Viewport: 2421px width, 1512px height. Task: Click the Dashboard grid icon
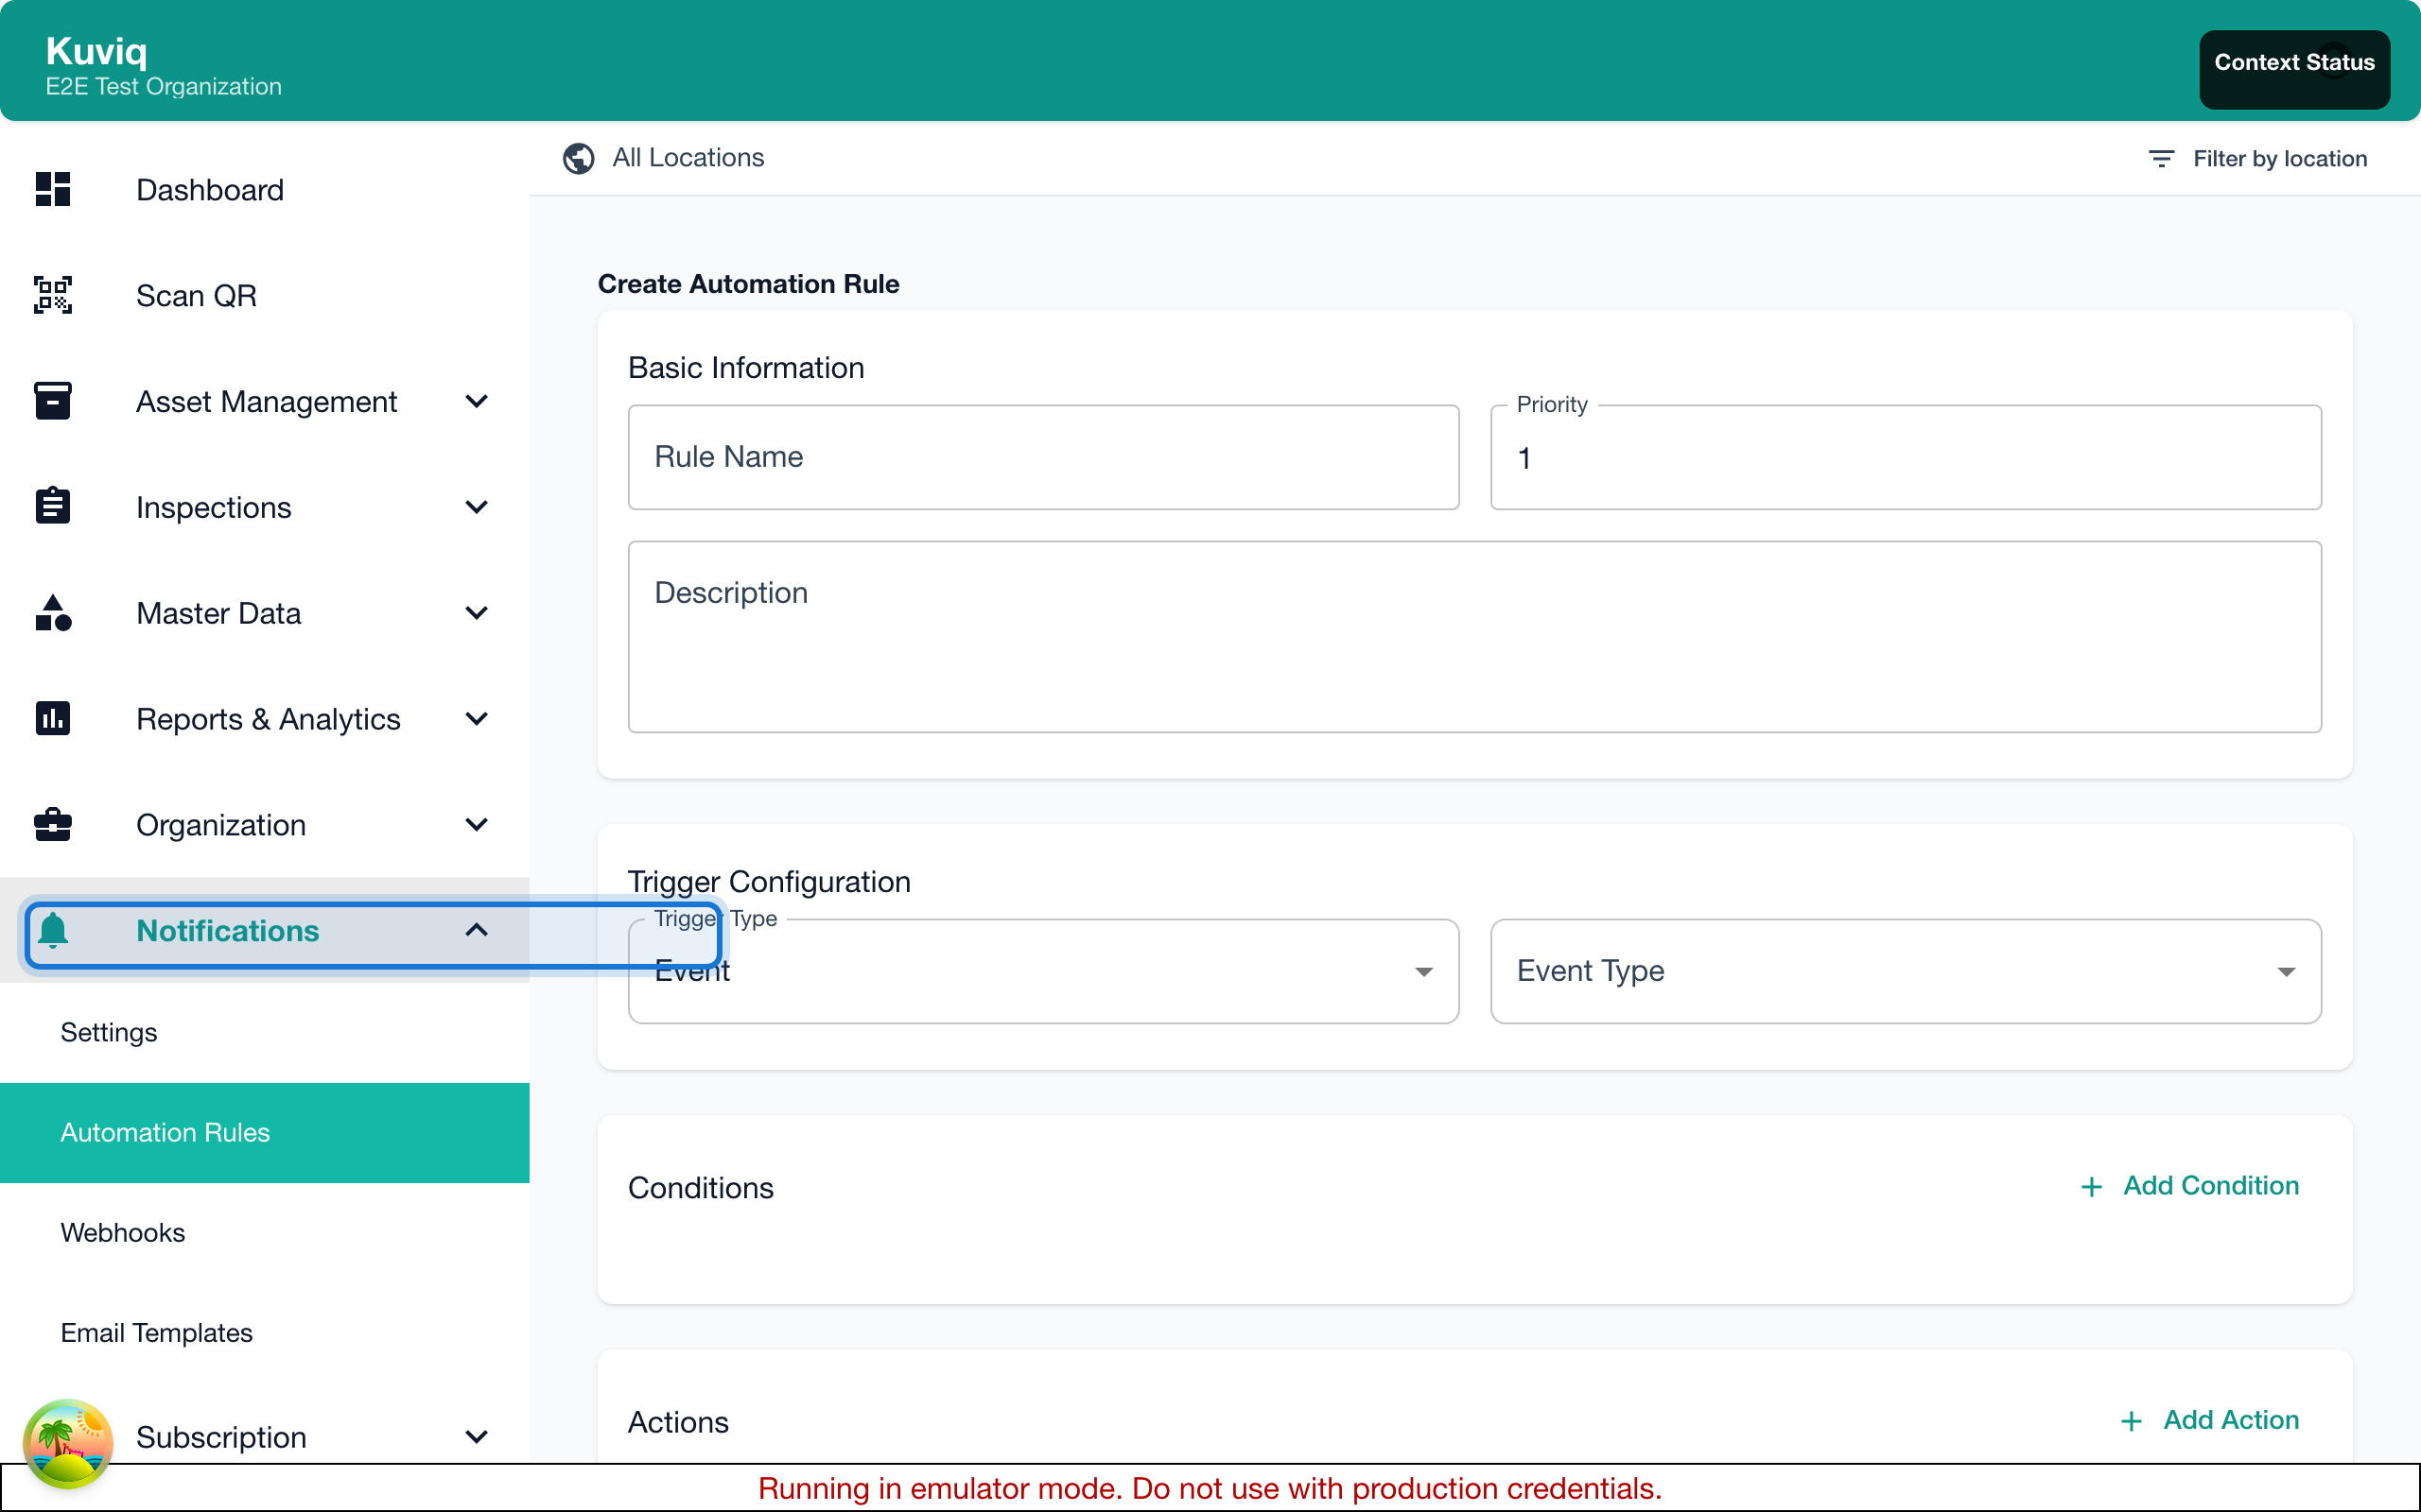click(x=53, y=189)
